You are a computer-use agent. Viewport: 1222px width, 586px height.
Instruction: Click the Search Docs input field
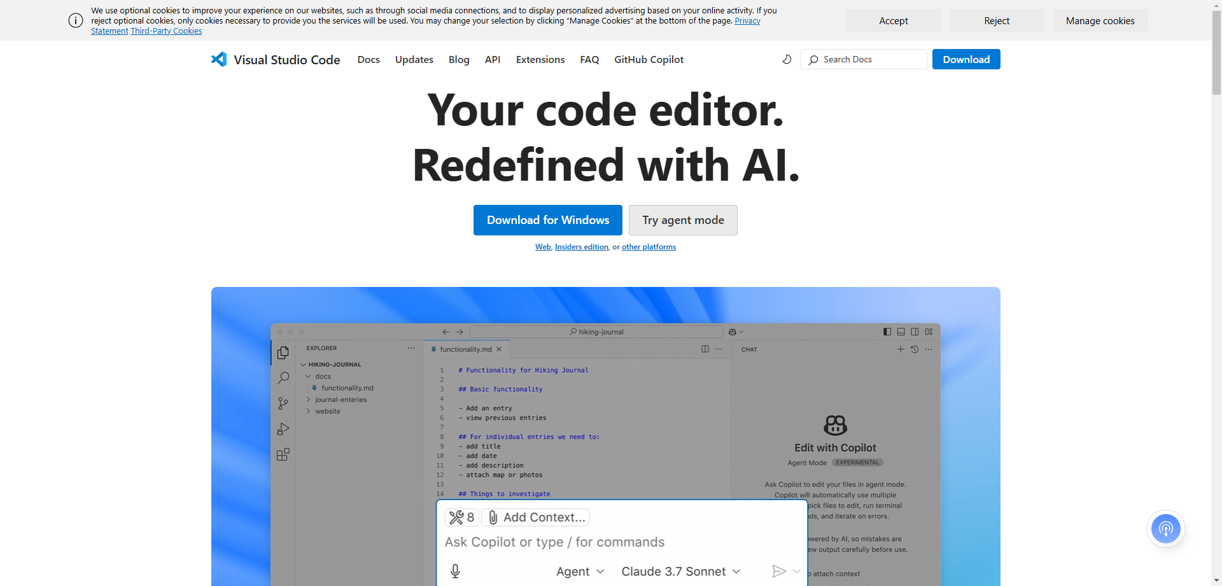tap(864, 59)
